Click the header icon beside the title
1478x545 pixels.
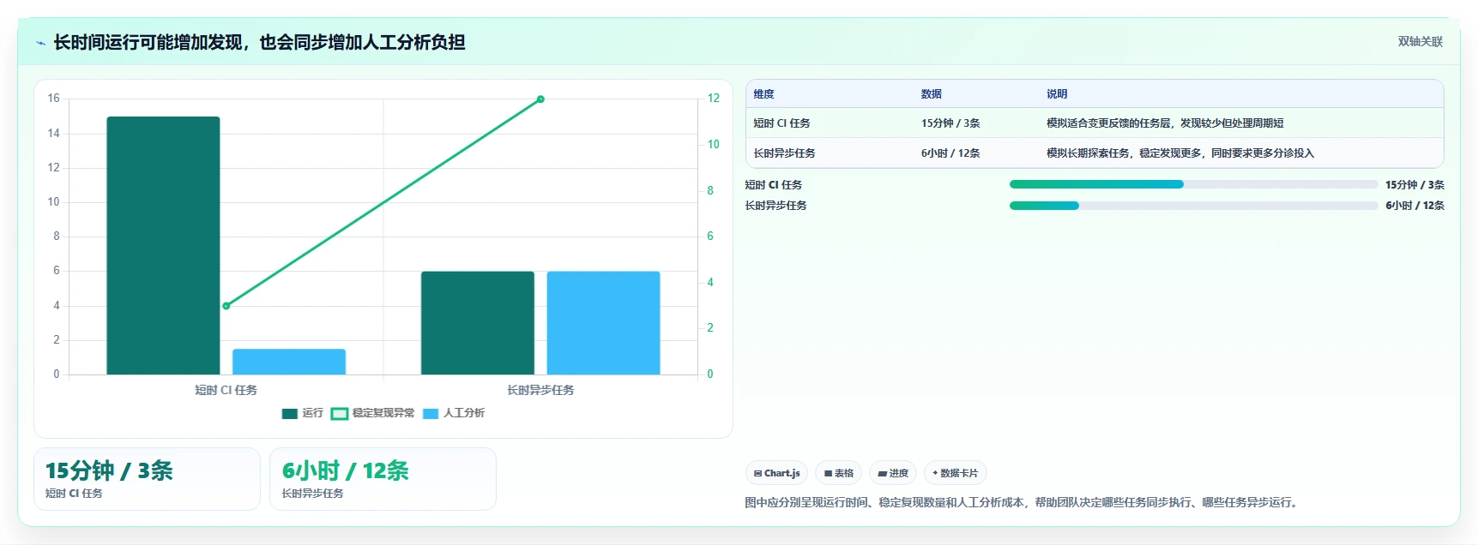[40, 43]
